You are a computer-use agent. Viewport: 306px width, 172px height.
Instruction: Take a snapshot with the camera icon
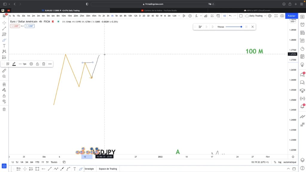[282, 16]
